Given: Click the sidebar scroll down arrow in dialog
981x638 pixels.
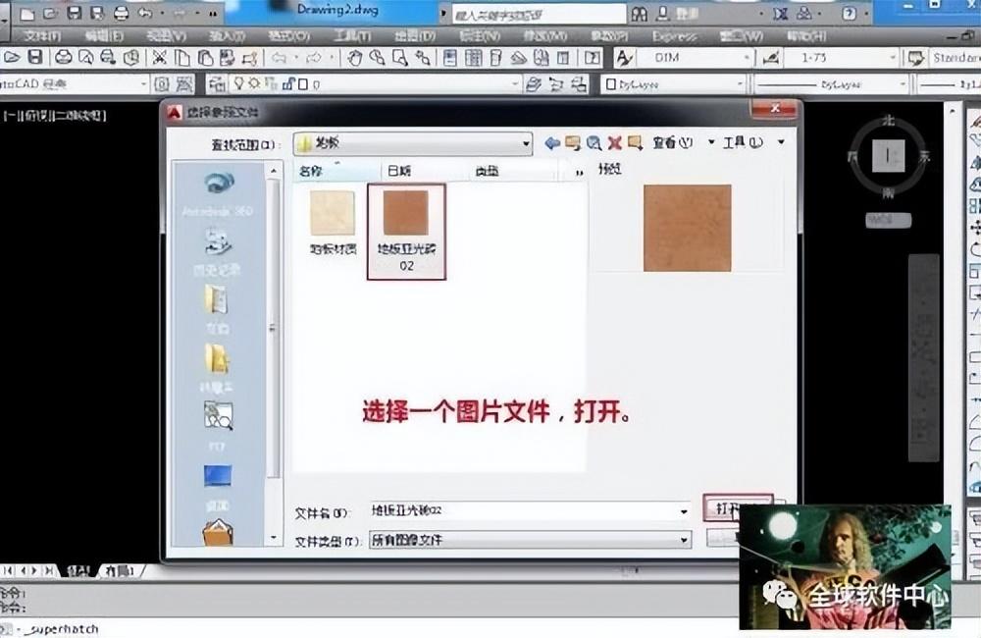Looking at the screenshot, I should coord(274,538).
